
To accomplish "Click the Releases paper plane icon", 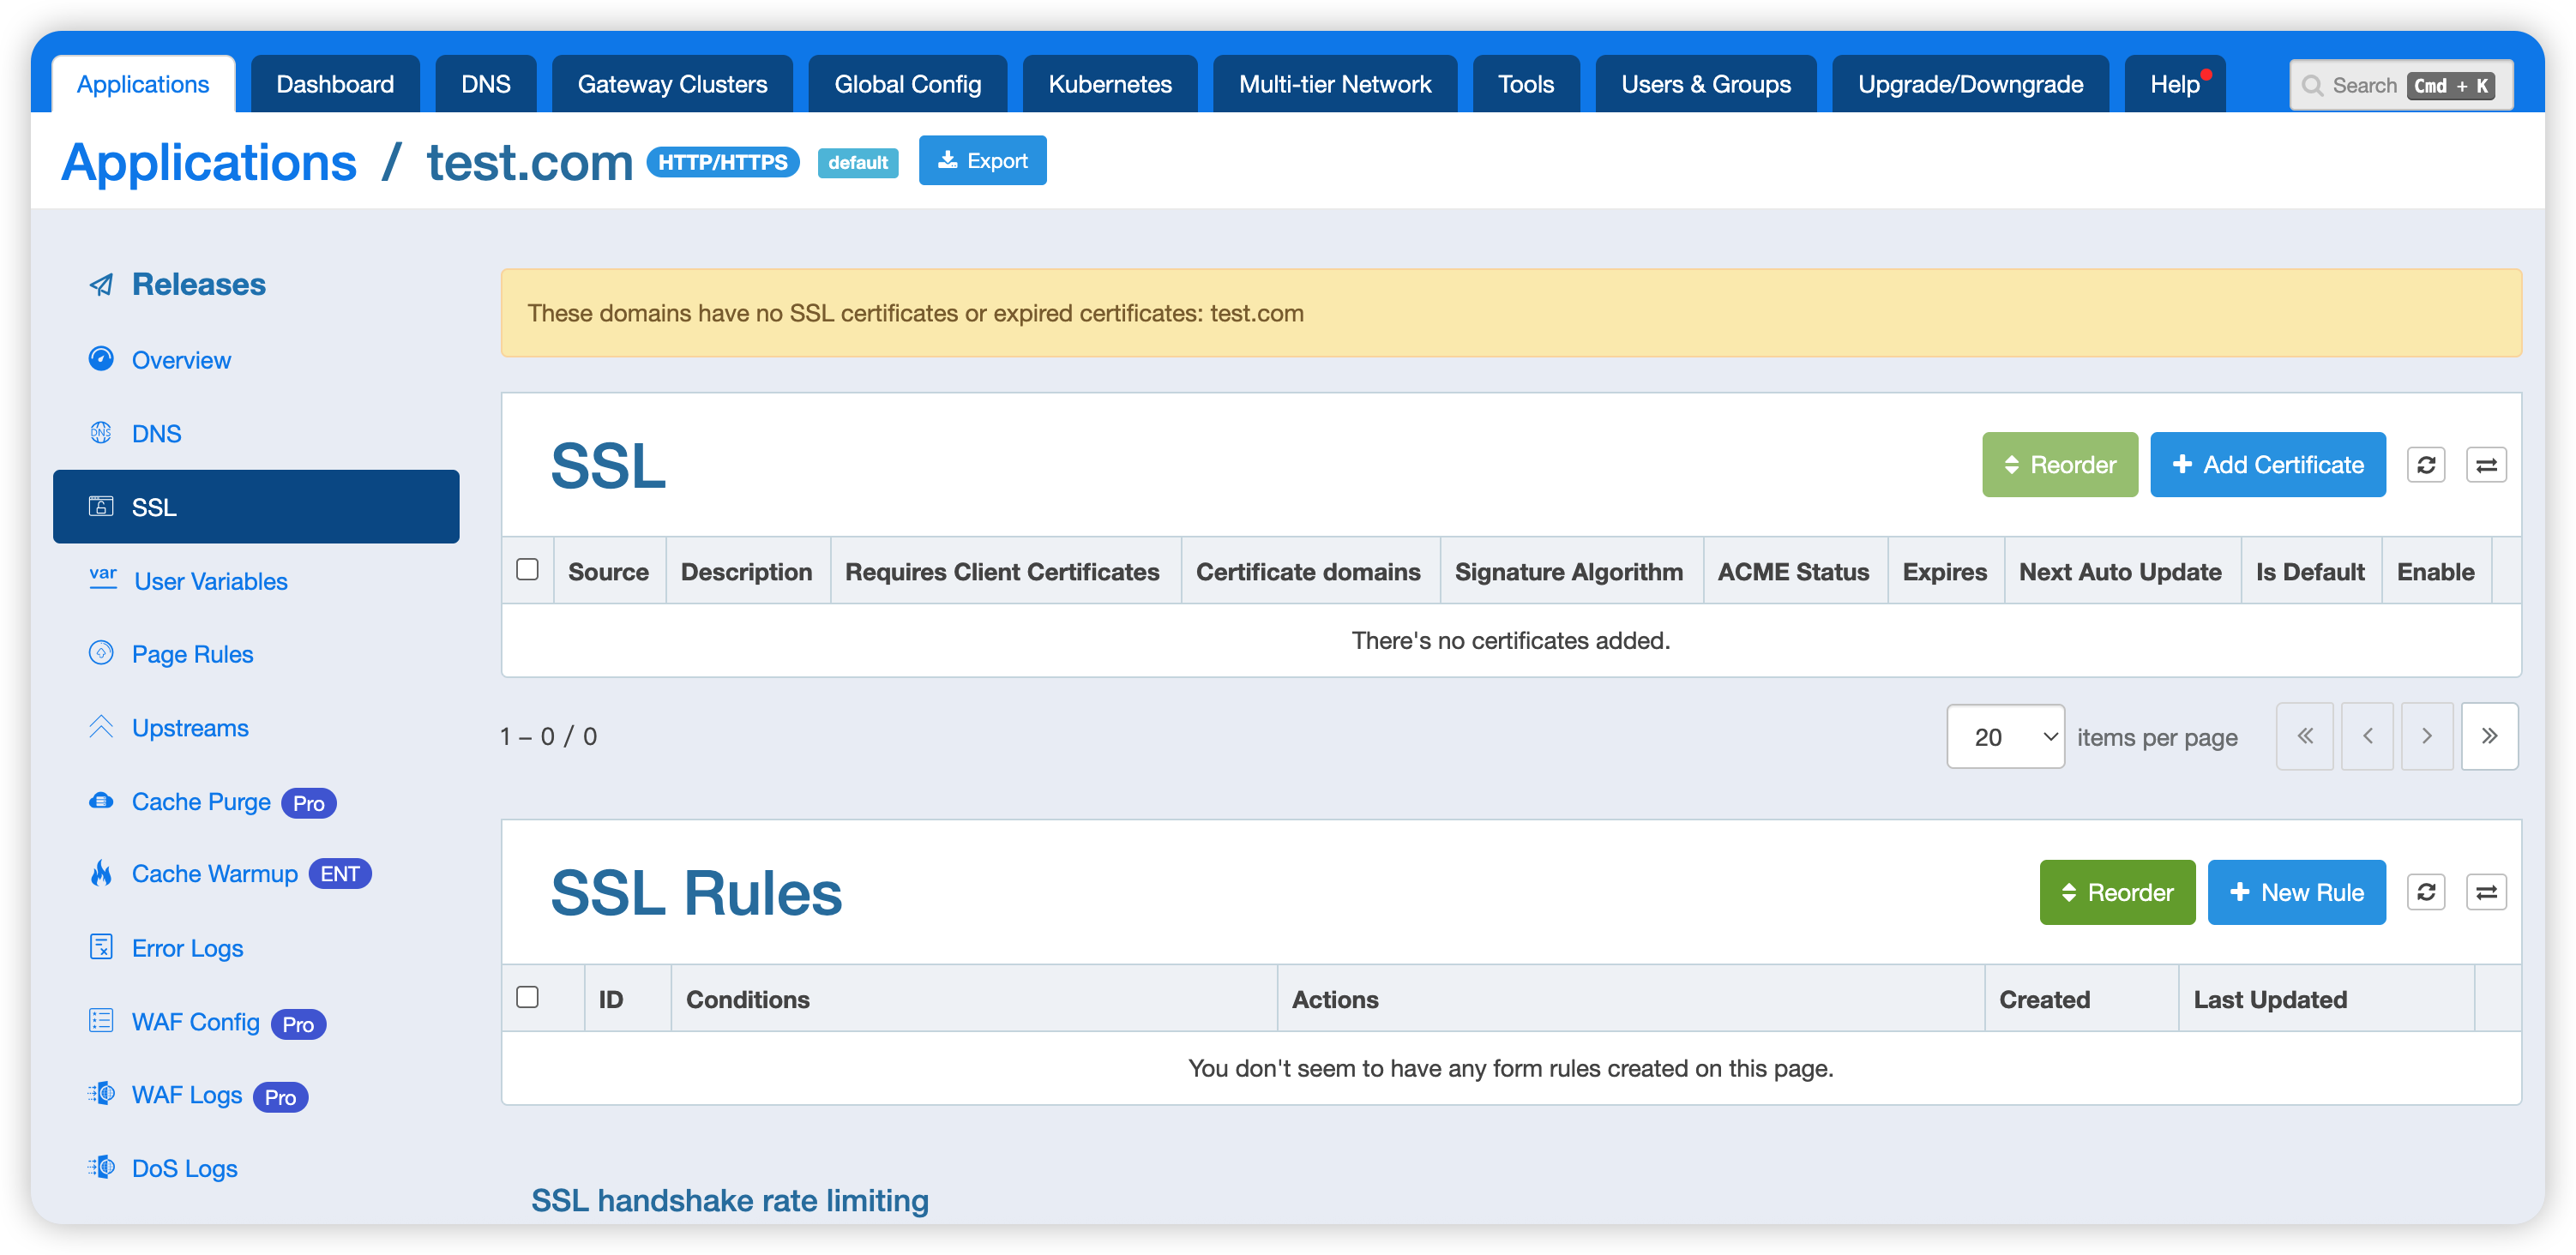I will 101,285.
